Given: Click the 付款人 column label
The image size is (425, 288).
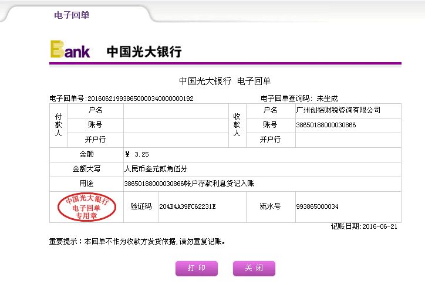Looking at the screenshot, I should point(58,125).
